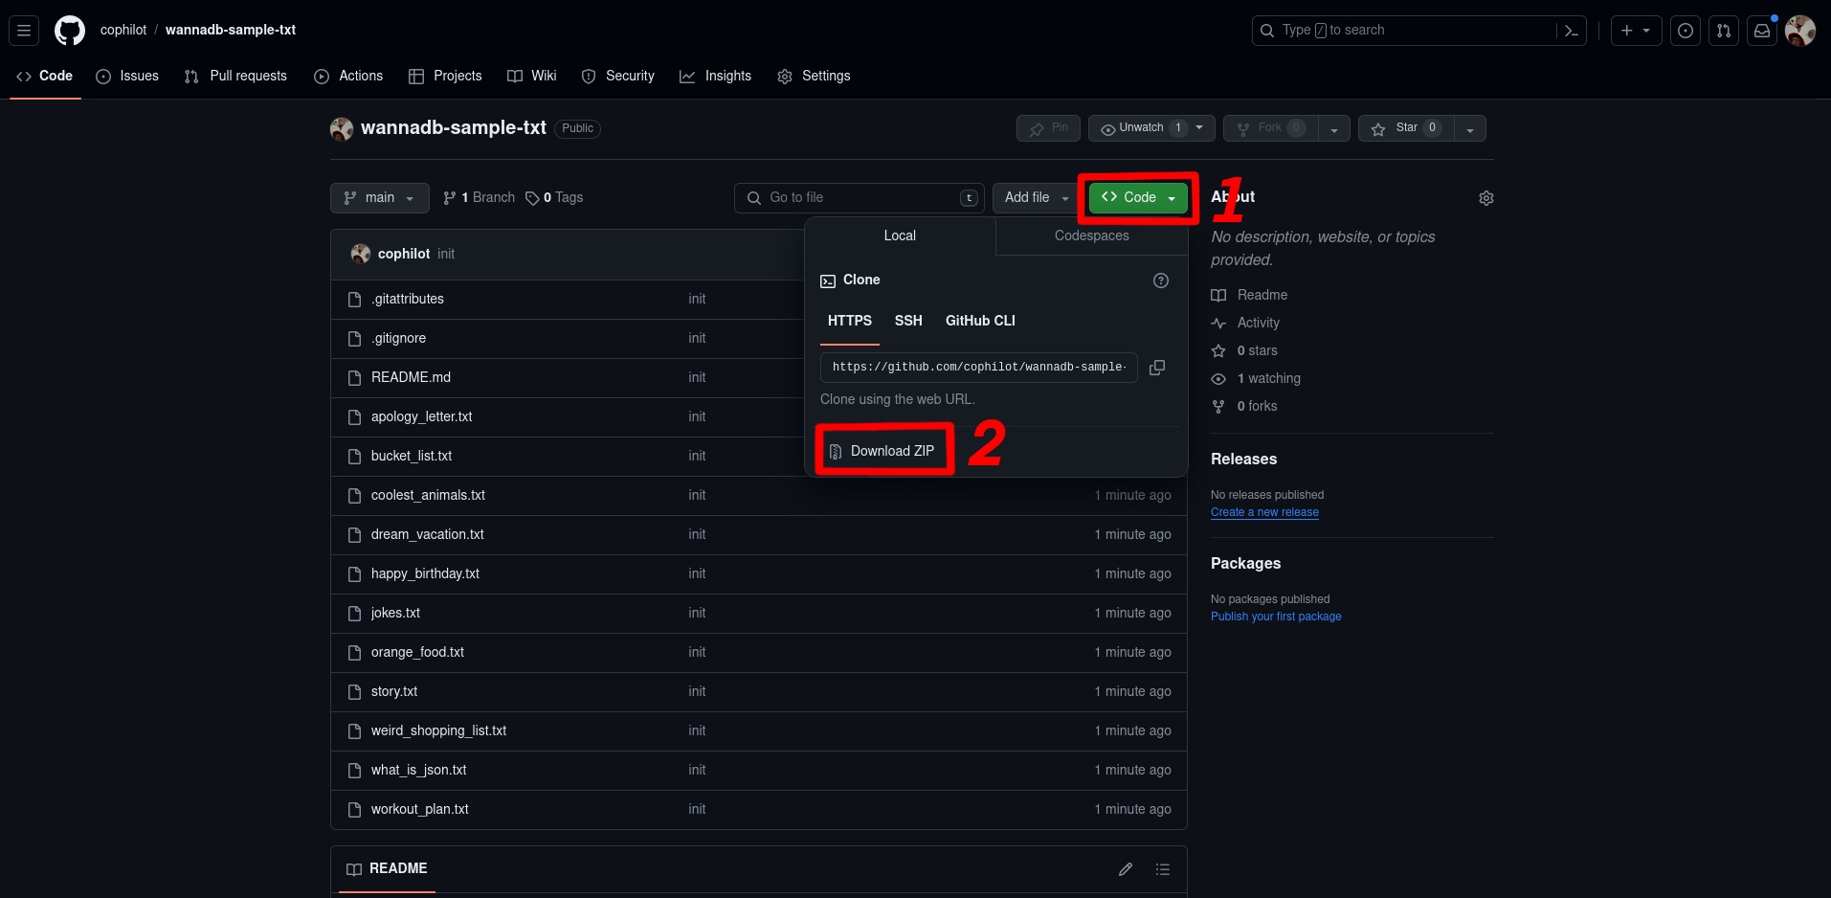The height and width of the screenshot is (898, 1831).
Task: Select the Code repository tab
Action: 45,77
